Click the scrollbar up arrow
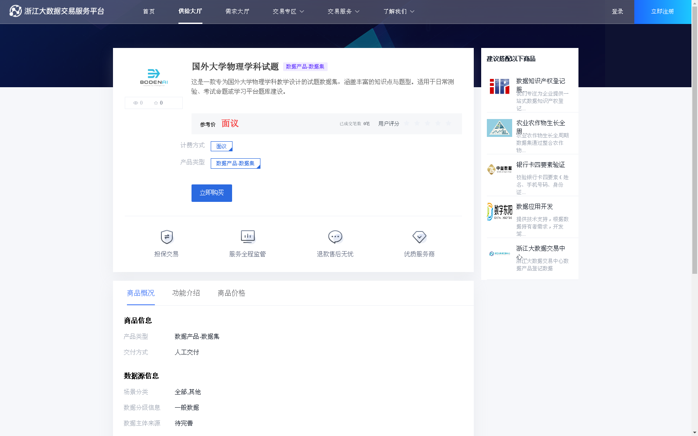Viewport: 698px width, 436px height. coord(695,3)
